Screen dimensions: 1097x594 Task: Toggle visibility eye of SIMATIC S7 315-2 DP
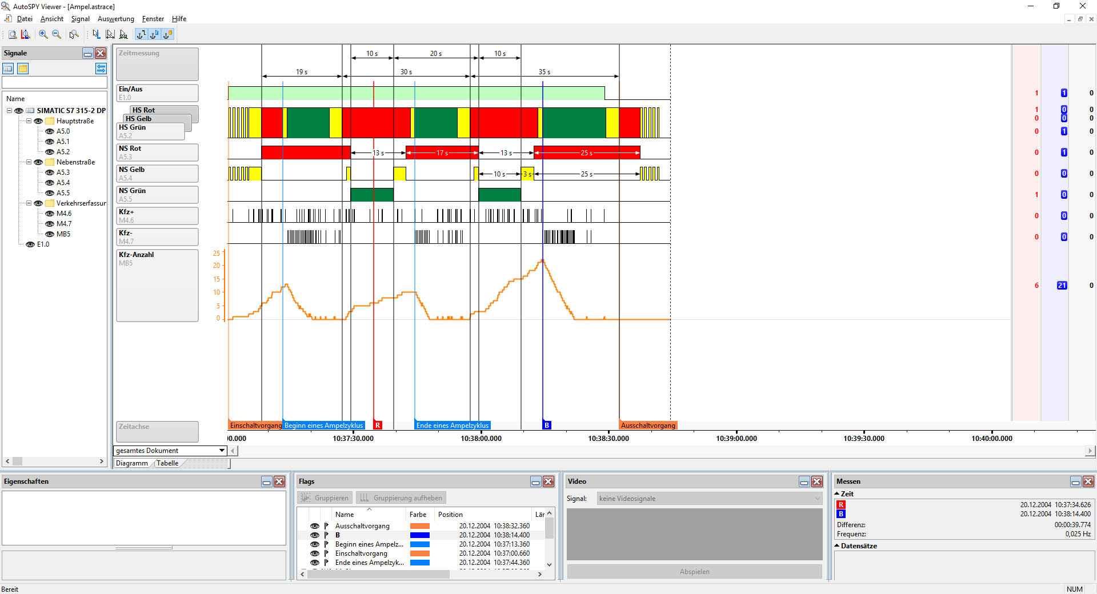(19, 111)
